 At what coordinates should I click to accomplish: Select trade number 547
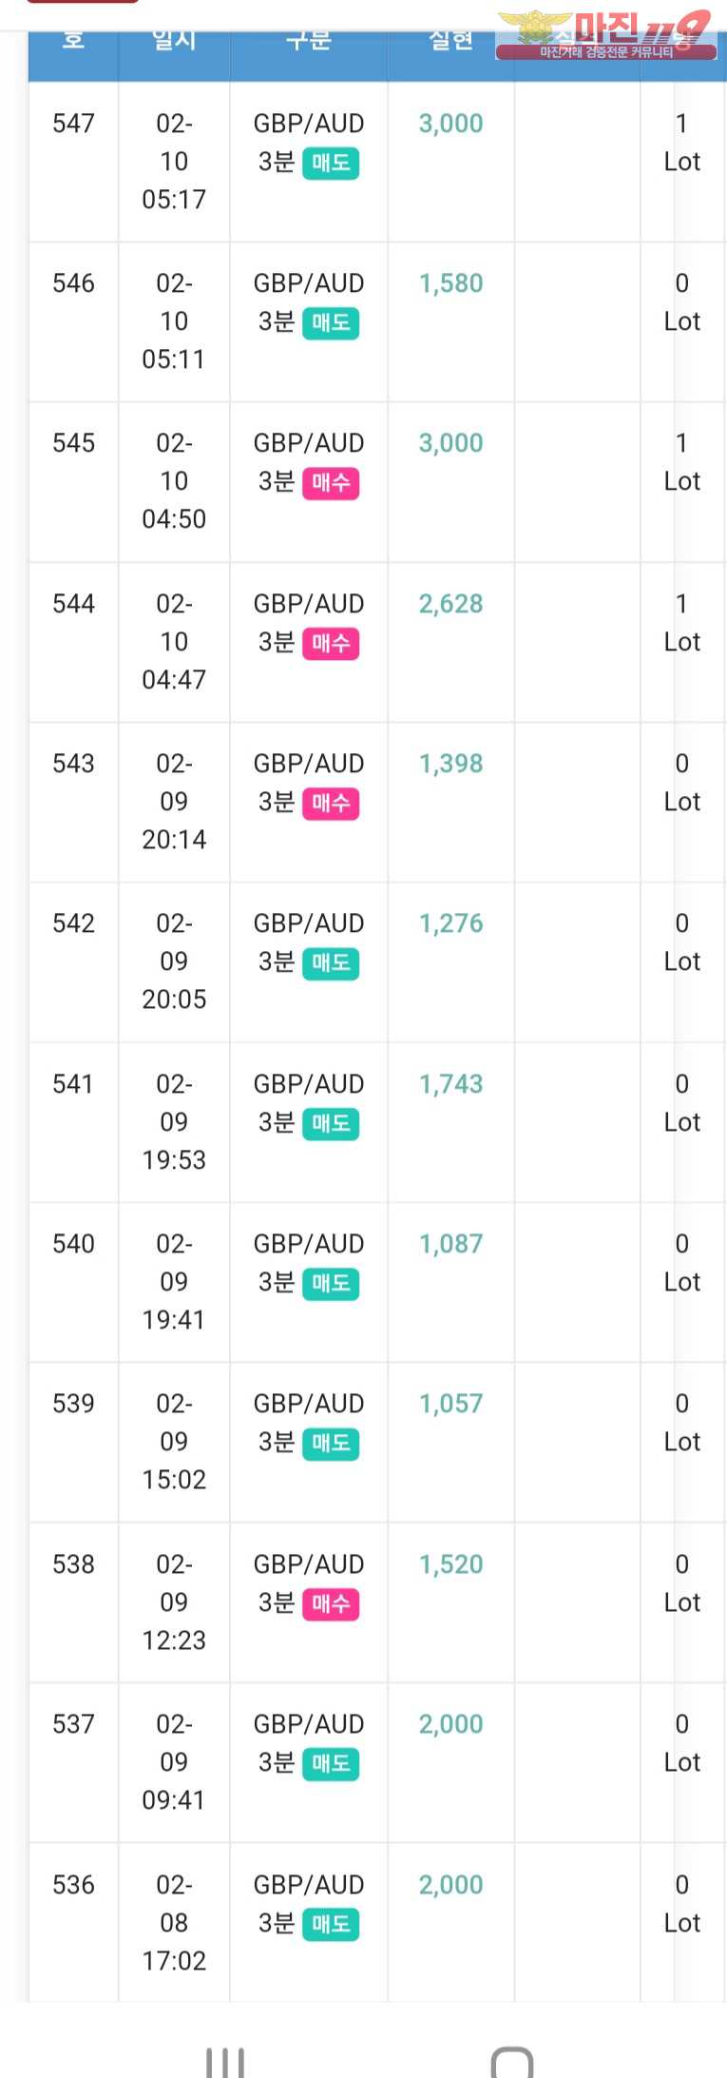tap(73, 124)
